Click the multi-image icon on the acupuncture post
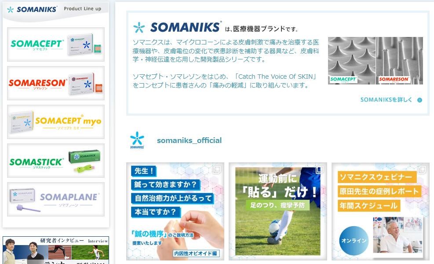 coord(217,169)
